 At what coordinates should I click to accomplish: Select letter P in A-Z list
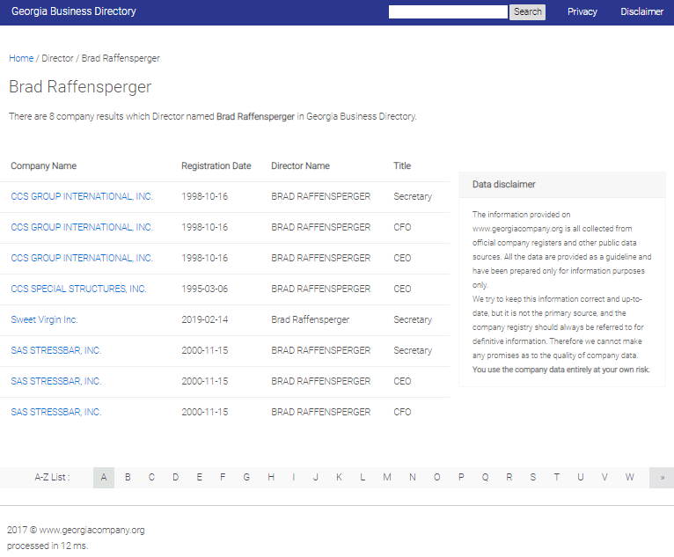point(461,478)
